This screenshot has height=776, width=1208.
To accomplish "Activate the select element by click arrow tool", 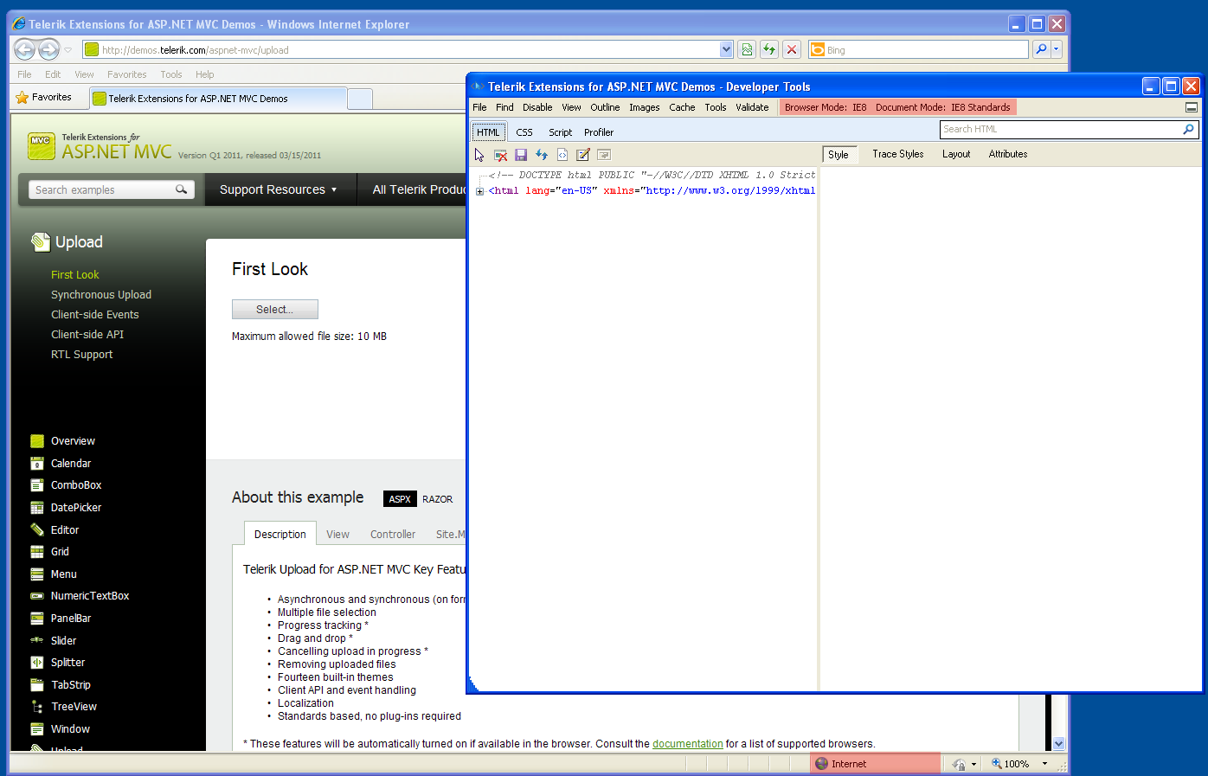I will (479, 155).
